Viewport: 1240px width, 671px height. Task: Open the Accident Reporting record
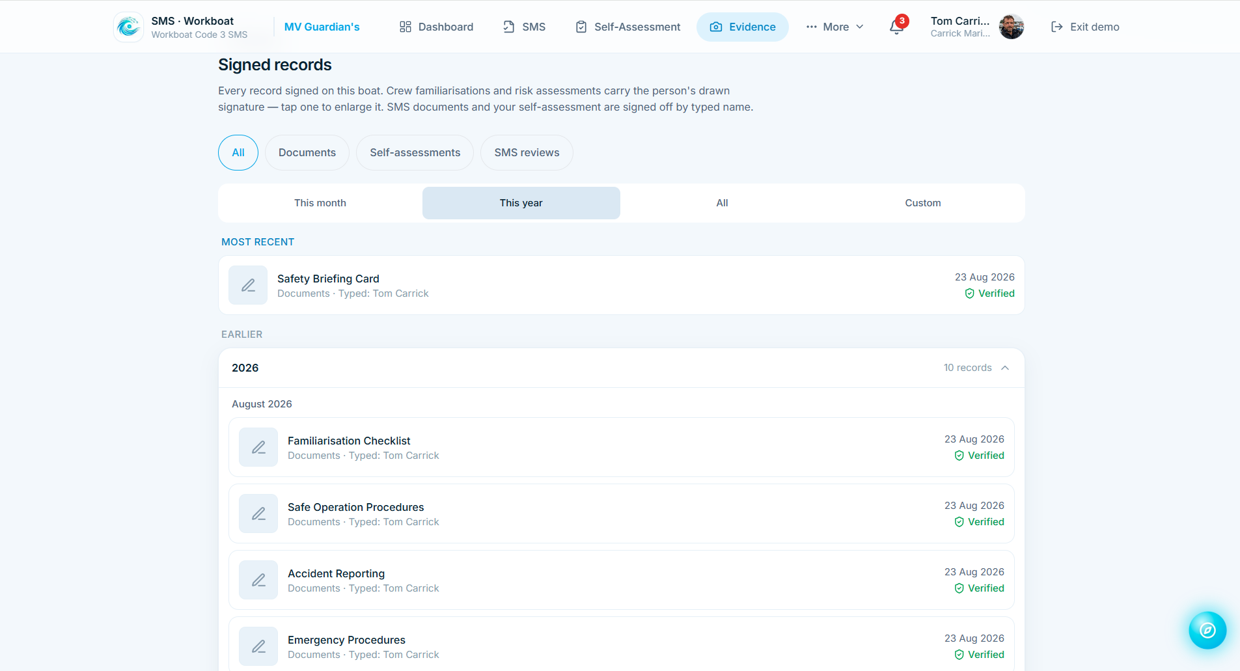622,580
